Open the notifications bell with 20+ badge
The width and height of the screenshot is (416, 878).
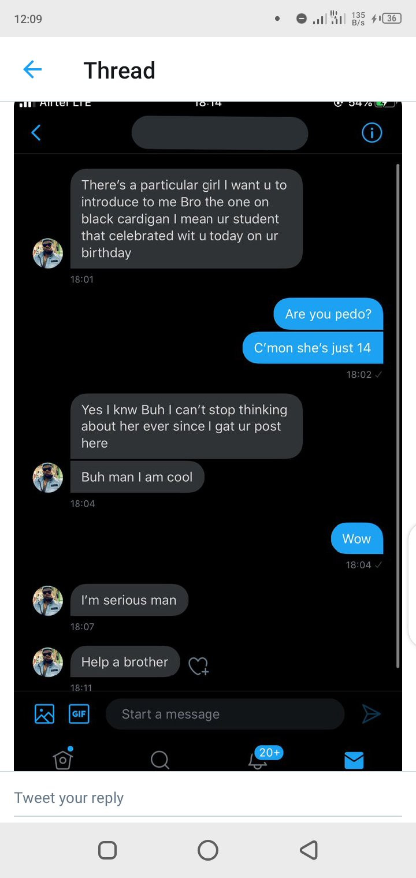coord(258,760)
